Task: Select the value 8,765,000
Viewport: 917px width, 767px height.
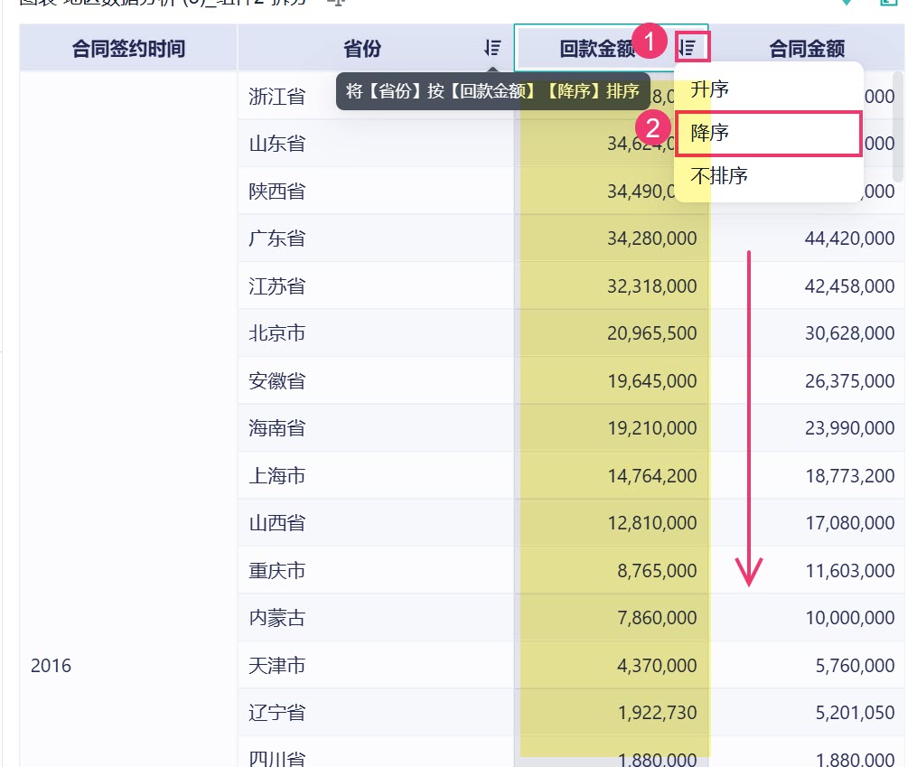Action: point(657,570)
